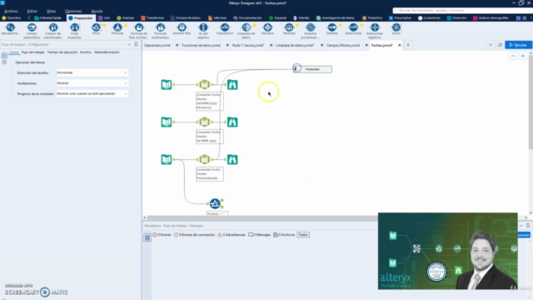The width and height of the screenshot is (533, 300).
Task: Open the Archivo menu
Action: click(x=11, y=11)
